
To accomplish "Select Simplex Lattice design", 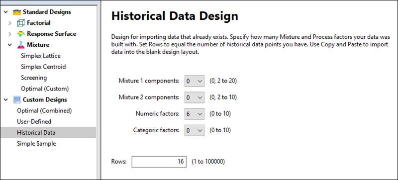I will 41,56.
